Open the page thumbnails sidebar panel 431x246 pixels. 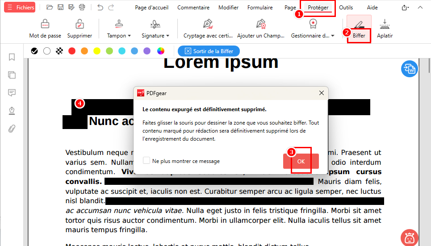pyautogui.click(x=12, y=75)
